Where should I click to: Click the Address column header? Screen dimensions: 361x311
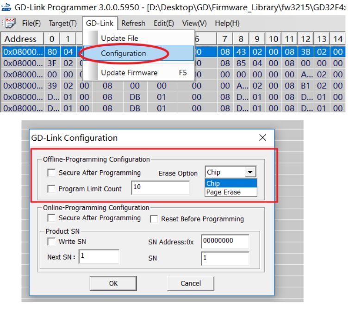pos(22,39)
